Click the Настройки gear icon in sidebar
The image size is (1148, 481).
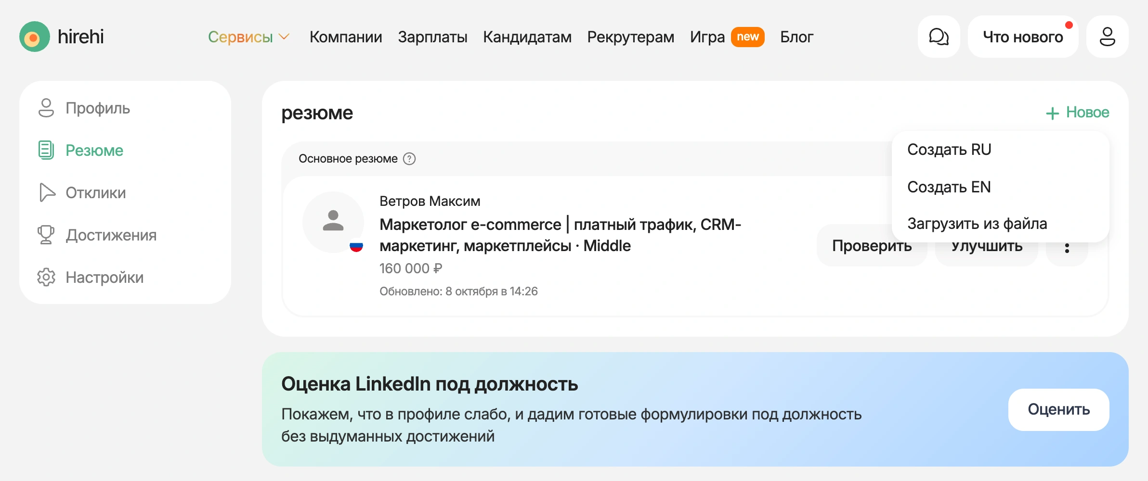[46, 277]
